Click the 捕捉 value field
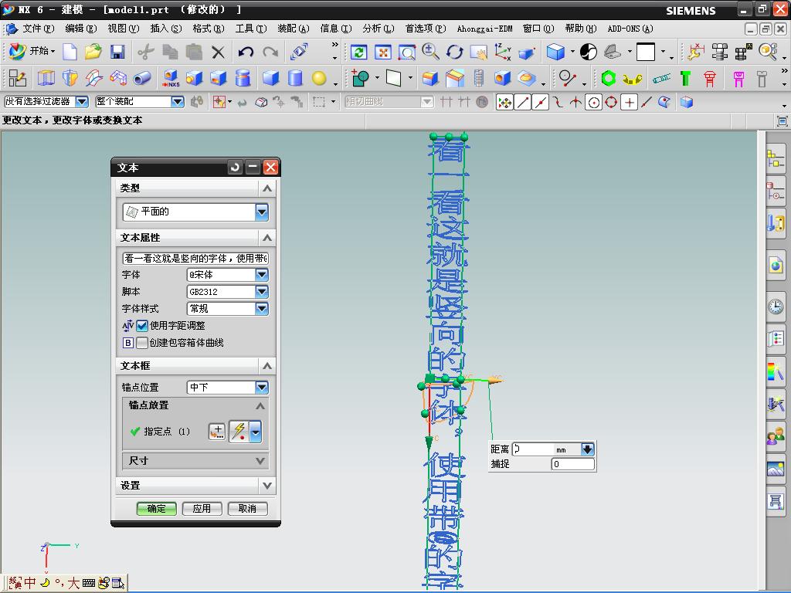The width and height of the screenshot is (791, 593). click(x=573, y=464)
